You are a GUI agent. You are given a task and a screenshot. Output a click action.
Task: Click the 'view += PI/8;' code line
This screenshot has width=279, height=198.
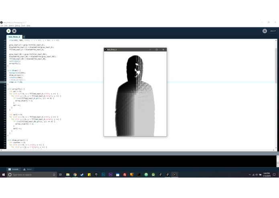coord(16,82)
